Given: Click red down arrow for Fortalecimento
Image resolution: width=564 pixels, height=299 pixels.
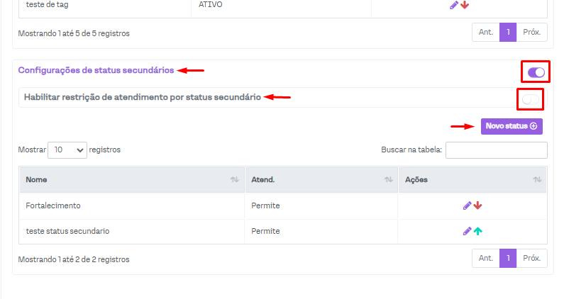Looking at the screenshot, I should (477, 205).
